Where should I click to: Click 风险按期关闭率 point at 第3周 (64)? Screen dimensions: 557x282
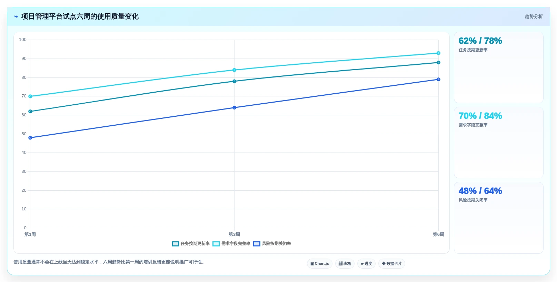coord(235,108)
